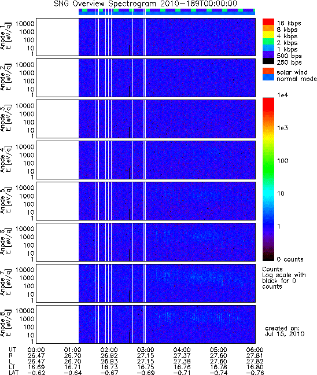The height and width of the screenshot is (375, 317).
Task: Click the solar wind mode swatch
Action: [x=268, y=71]
